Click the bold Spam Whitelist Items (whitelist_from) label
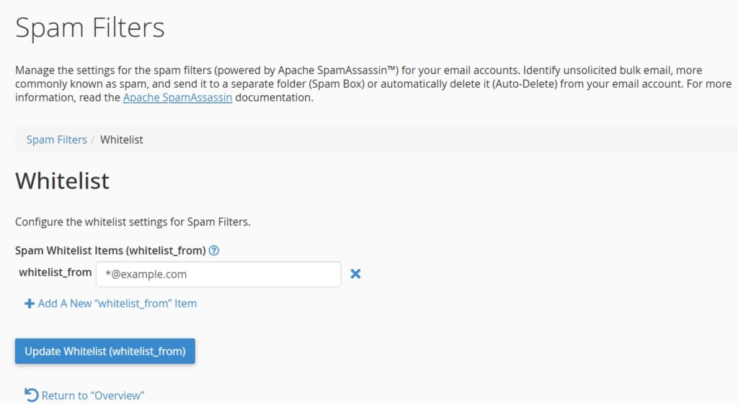 tap(110, 251)
